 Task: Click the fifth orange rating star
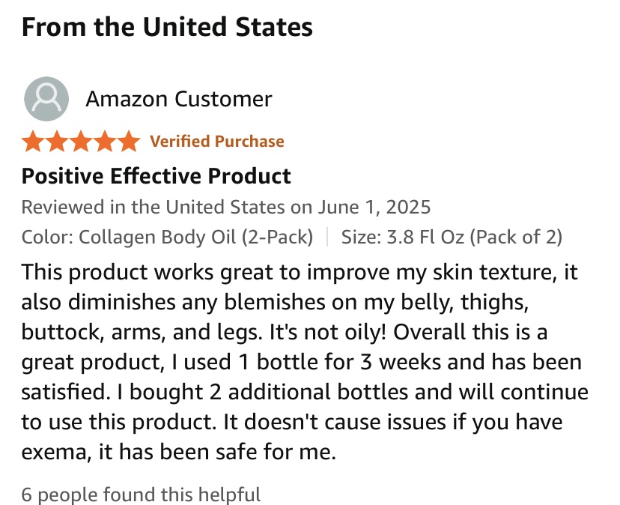[x=129, y=141]
